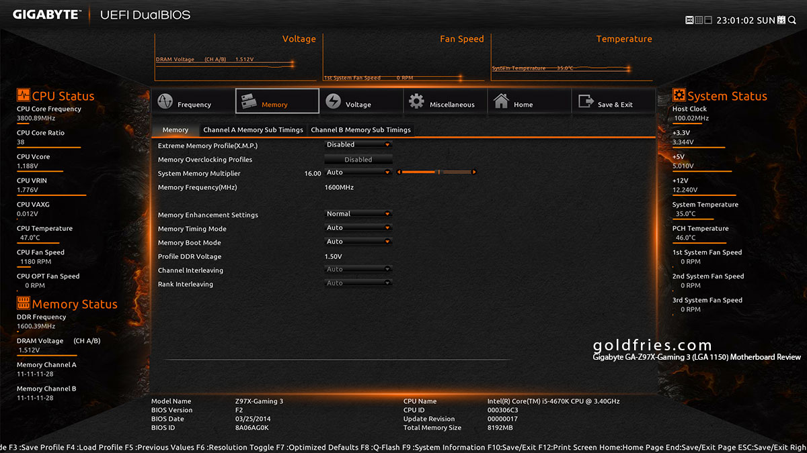Click left arrow of multiplier slider
This screenshot has width=807, height=453.
tap(398, 172)
